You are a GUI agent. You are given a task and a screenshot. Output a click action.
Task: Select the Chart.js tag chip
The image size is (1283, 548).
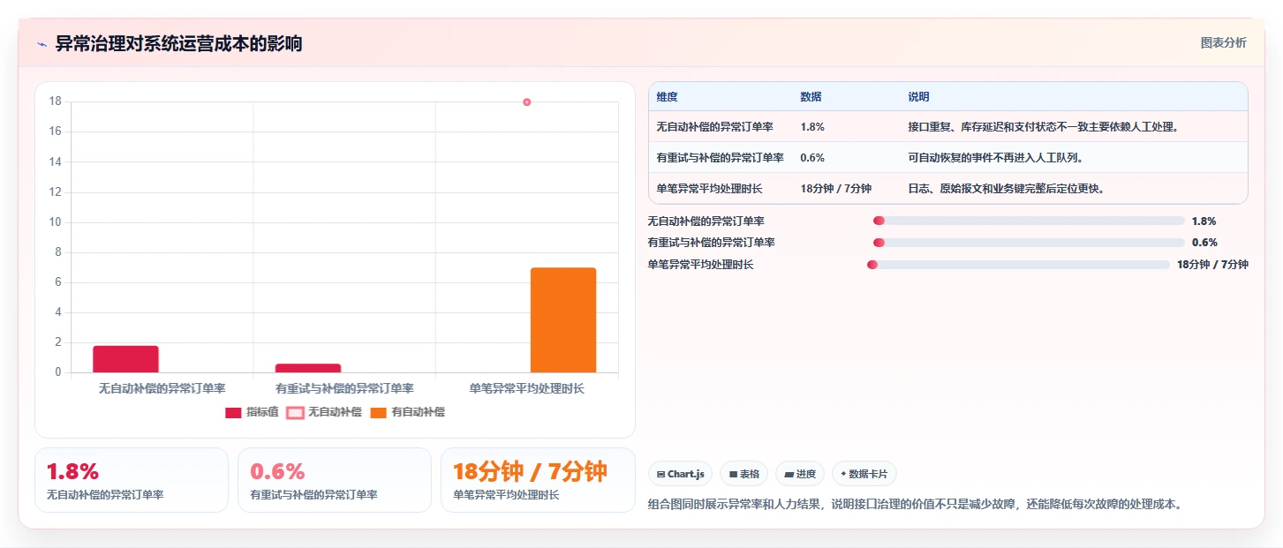point(681,474)
